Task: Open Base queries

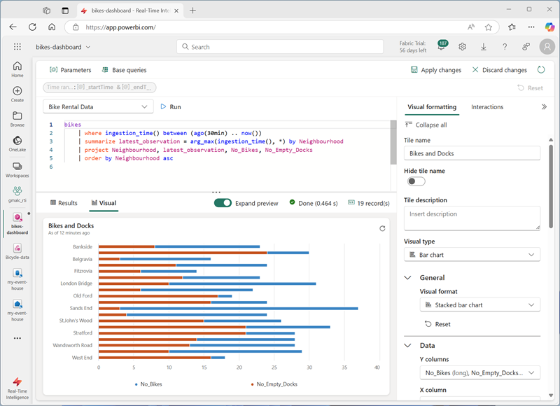Action: click(125, 70)
